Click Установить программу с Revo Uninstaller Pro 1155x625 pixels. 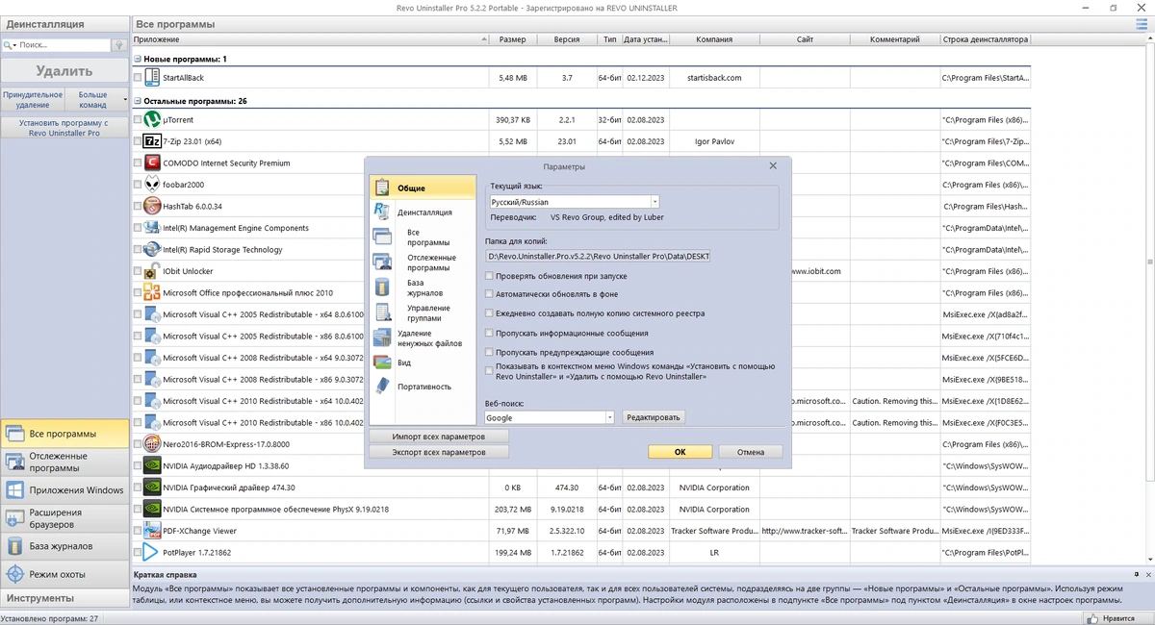click(64, 128)
